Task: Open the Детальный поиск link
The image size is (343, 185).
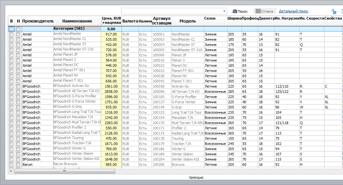Action: point(294,11)
